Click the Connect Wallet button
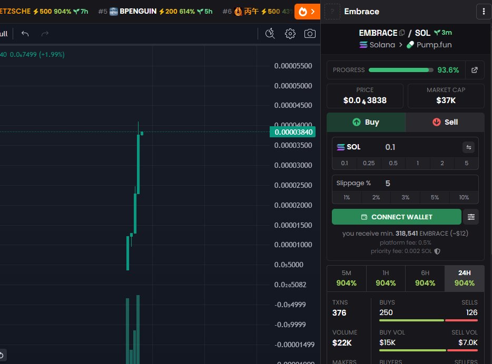The image size is (492, 364). point(396,217)
